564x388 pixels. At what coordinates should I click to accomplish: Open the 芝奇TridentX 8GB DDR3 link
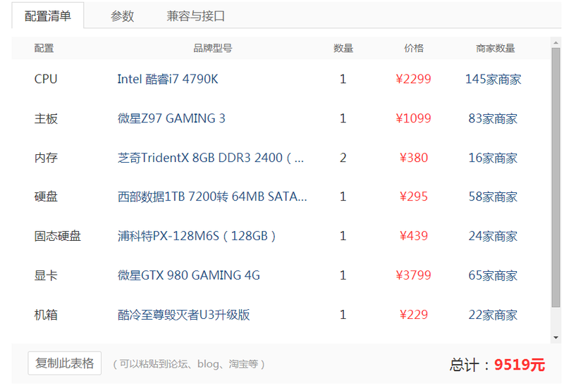pos(211,158)
